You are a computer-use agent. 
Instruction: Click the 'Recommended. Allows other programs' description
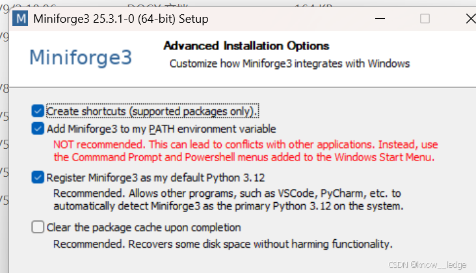pyautogui.click(x=228, y=200)
